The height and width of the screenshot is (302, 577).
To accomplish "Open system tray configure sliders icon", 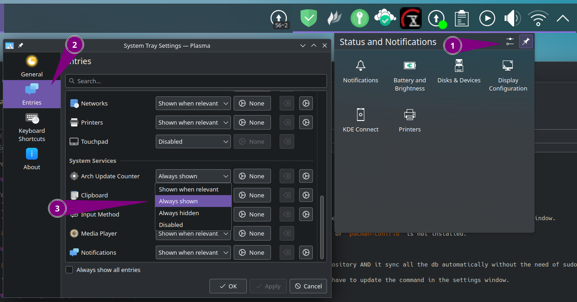I will tap(510, 42).
